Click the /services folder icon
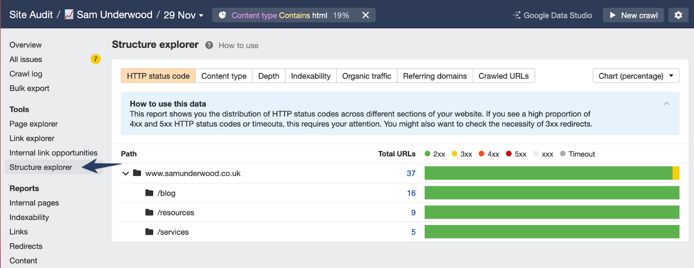Screen dimensions: 694x268 pyautogui.click(x=149, y=232)
